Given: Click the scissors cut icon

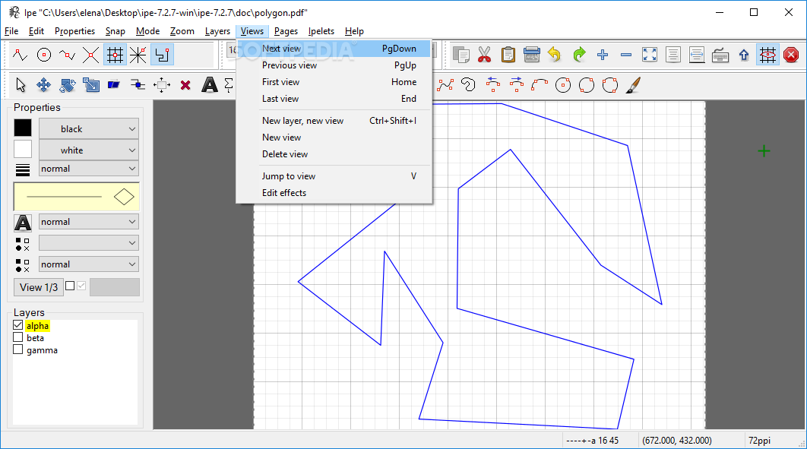Looking at the screenshot, I should click(x=484, y=55).
